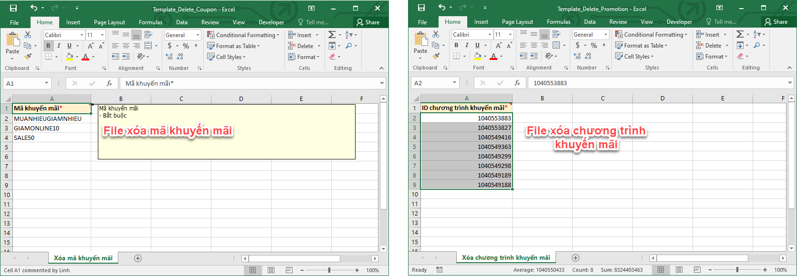Click the Share button in the right Excel window

click(x=776, y=22)
